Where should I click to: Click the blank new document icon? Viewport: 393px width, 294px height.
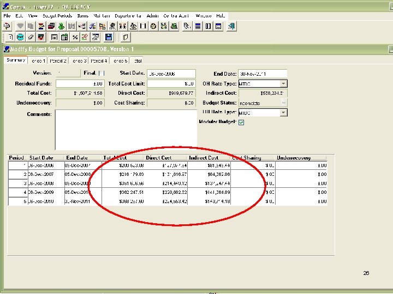pos(10,37)
